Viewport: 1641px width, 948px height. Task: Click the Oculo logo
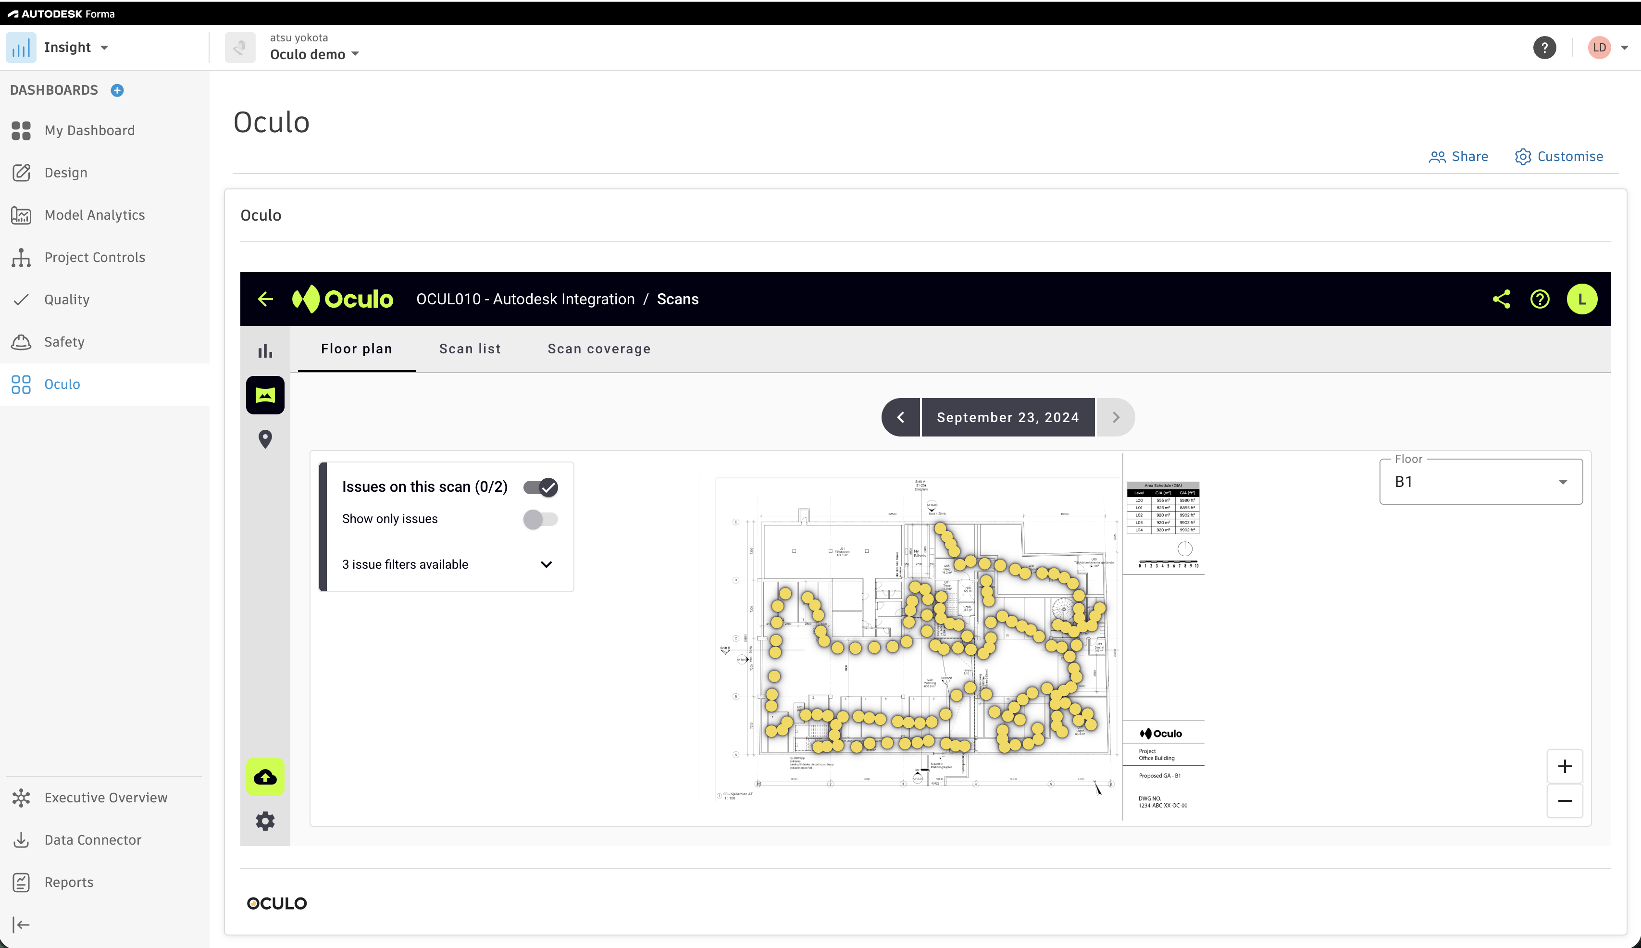pyautogui.click(x=342, y=299)
